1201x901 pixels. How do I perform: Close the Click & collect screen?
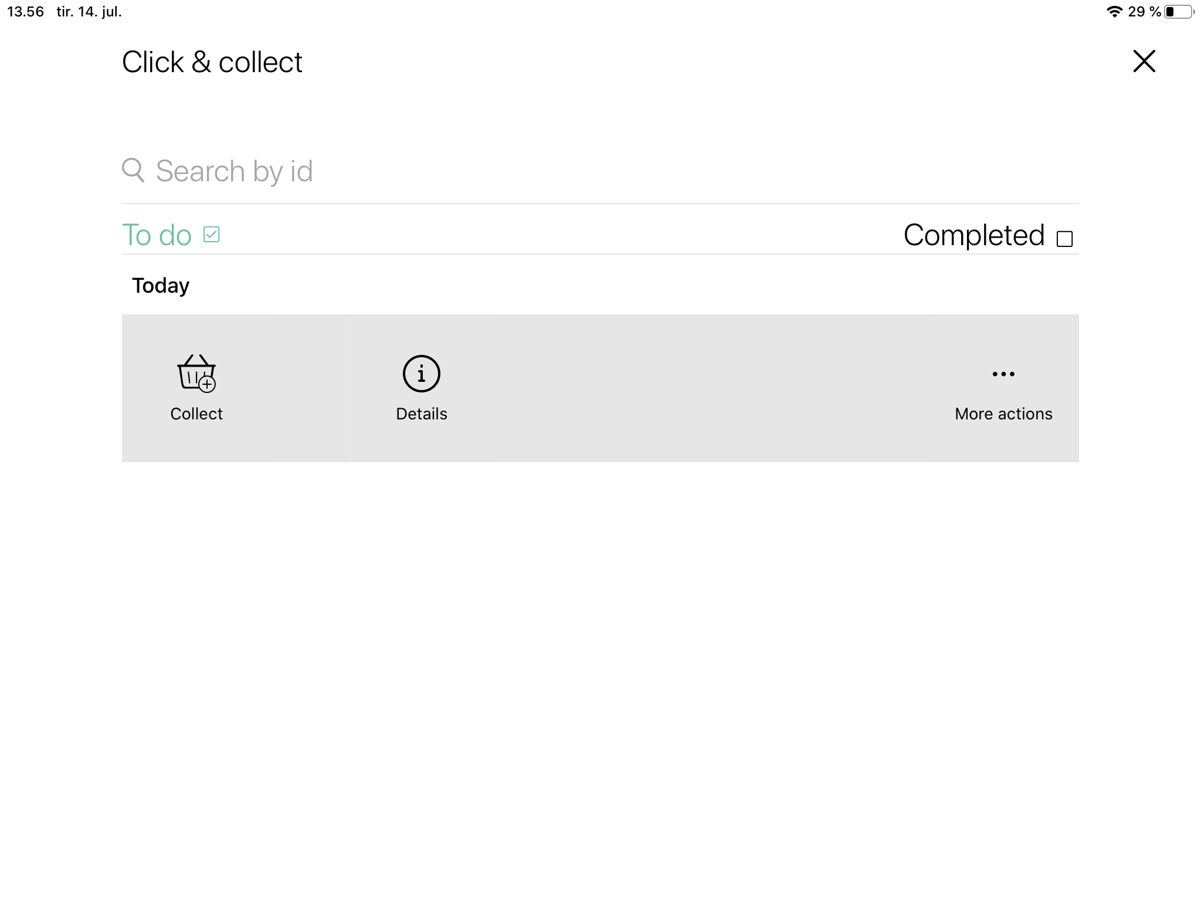click(1144, 61)
